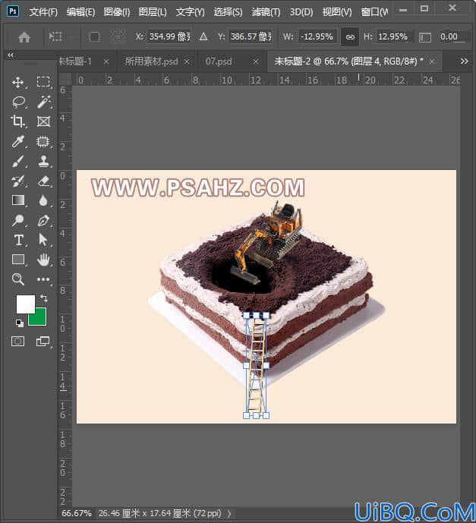The height and width of the screenshot is (523, 476).
Task: Click the rotation angle field
Action: coord(452,36)
